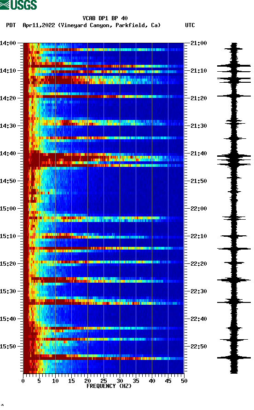Click the 21:50 UTC time label
The image size is (254, 410).
click(x=199, y=181)
